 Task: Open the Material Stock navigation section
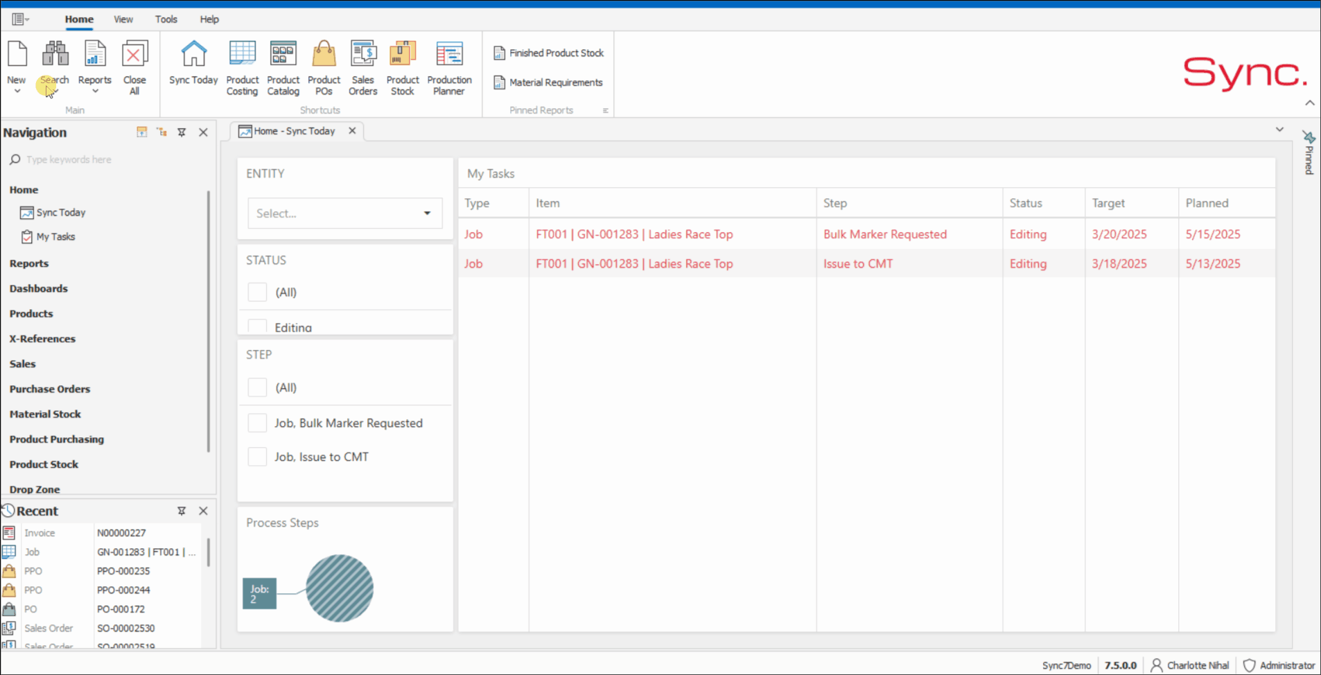point(45,414)
